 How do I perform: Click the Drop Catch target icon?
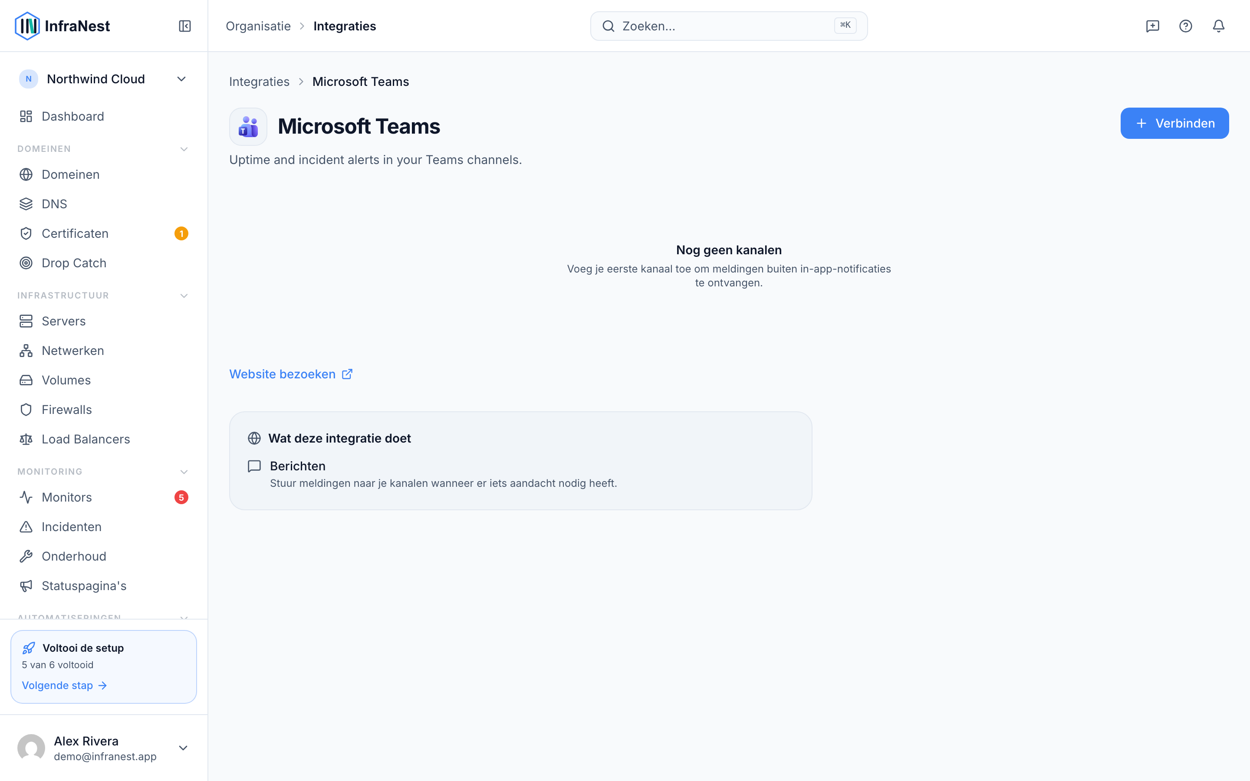(26, 263)
